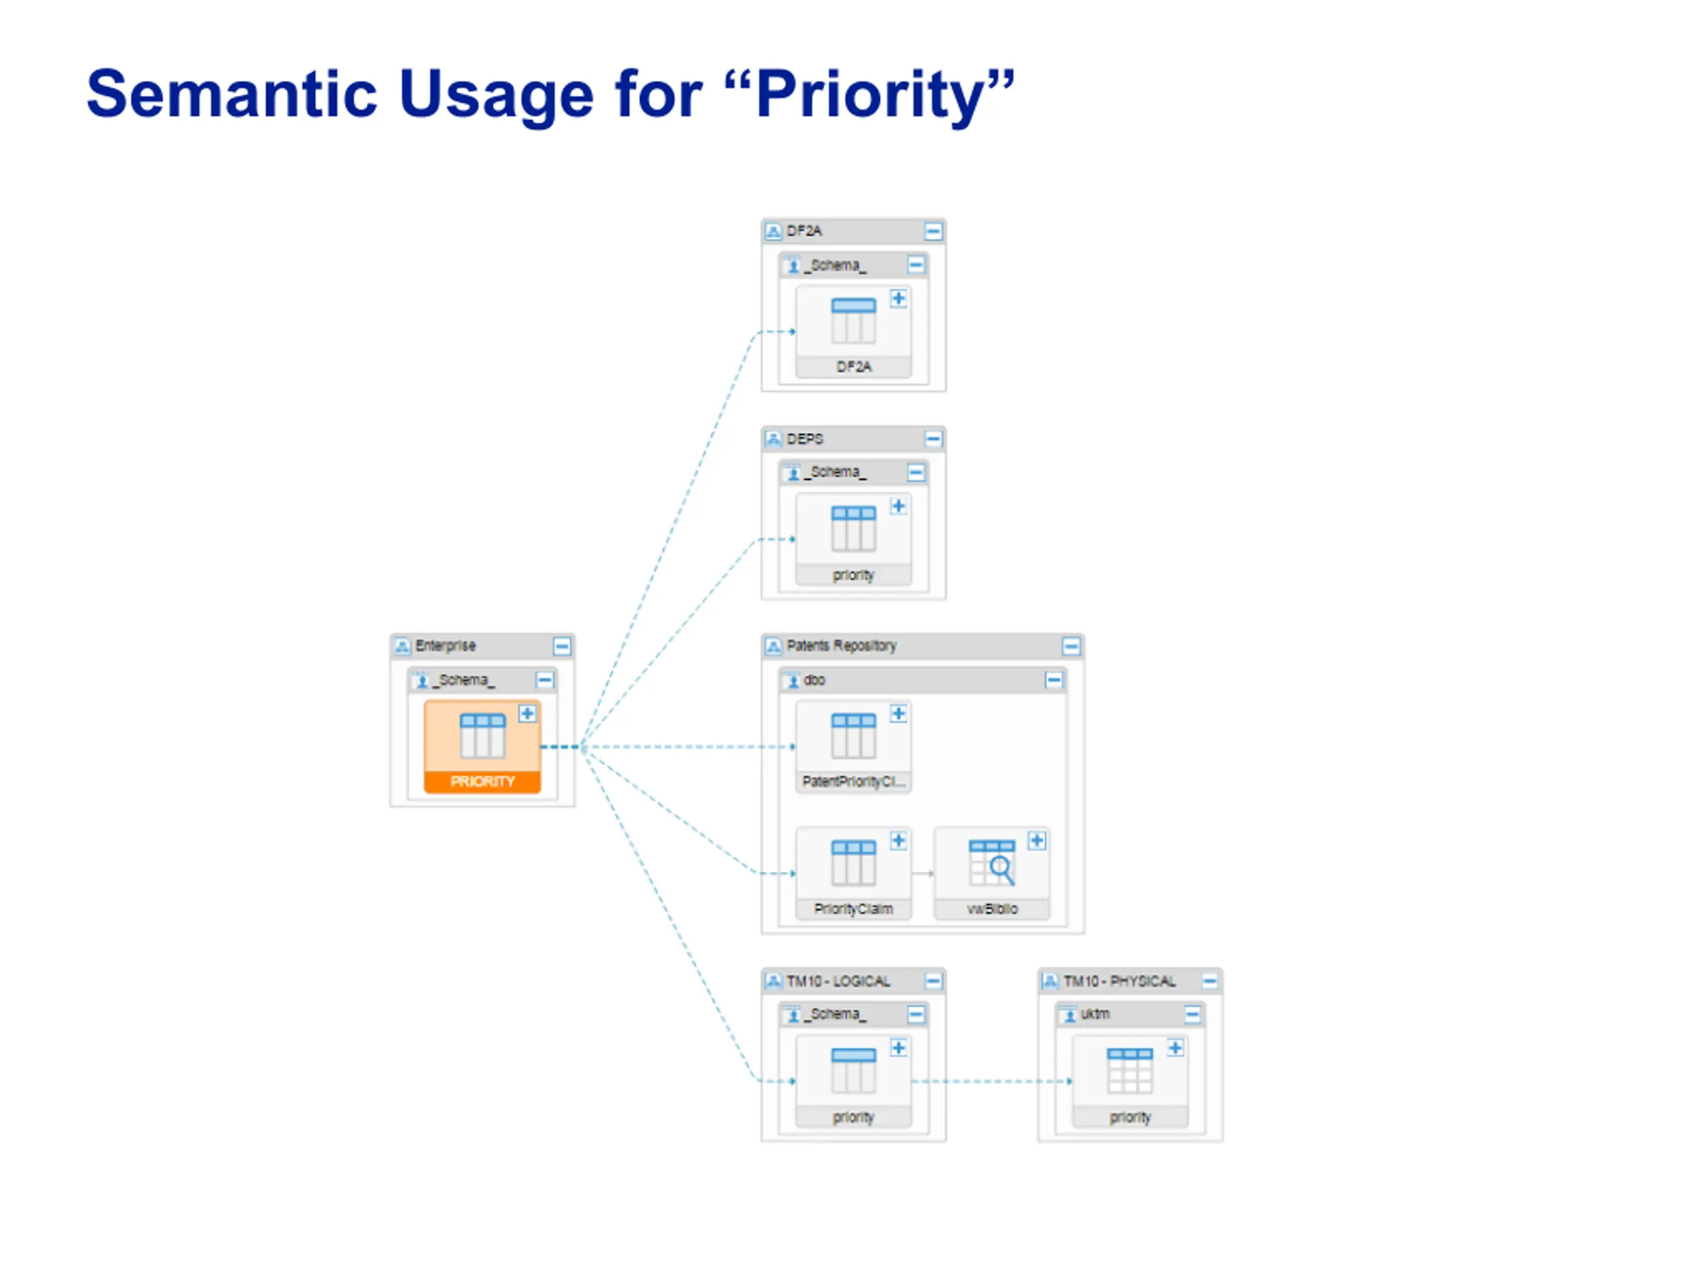Image resolution: width=1701 pixels, height=1276 pixels.
Task: Select the PriorityClaim table node
Action: [x=852, y=873]
